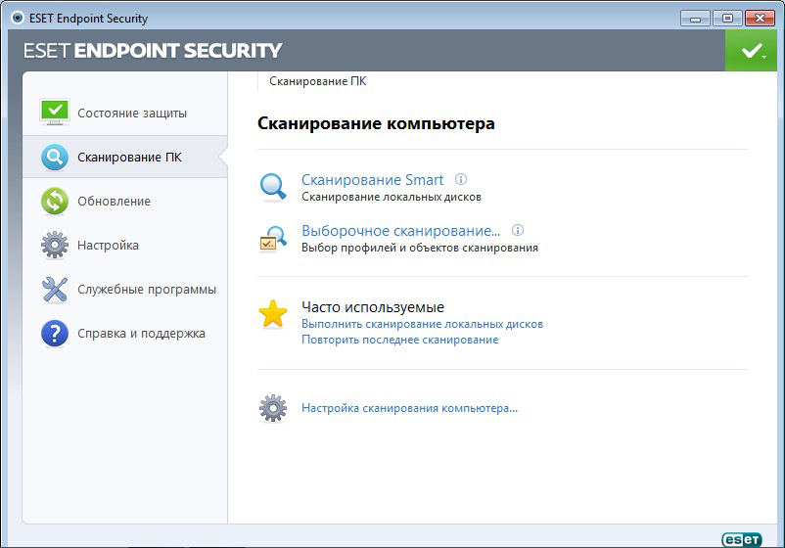
Task: Open the green checkmark status dropdown
Action: tap(751, 51)
